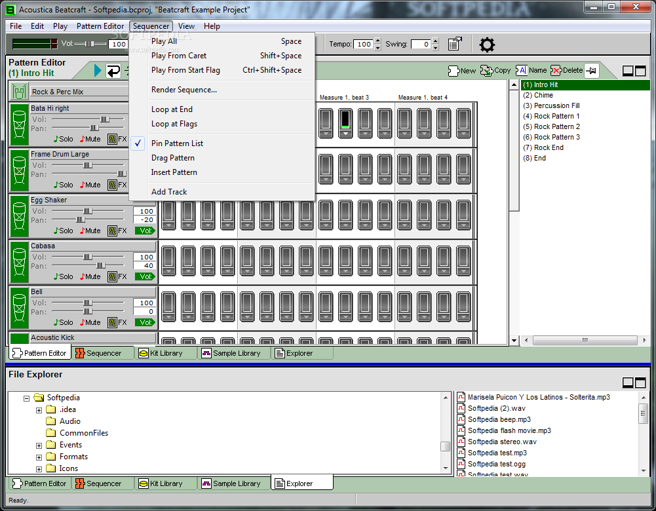Adjust Bata Hi right Pan slider
This screenshot has height=511, width=656.
click(x=94, y=128)
